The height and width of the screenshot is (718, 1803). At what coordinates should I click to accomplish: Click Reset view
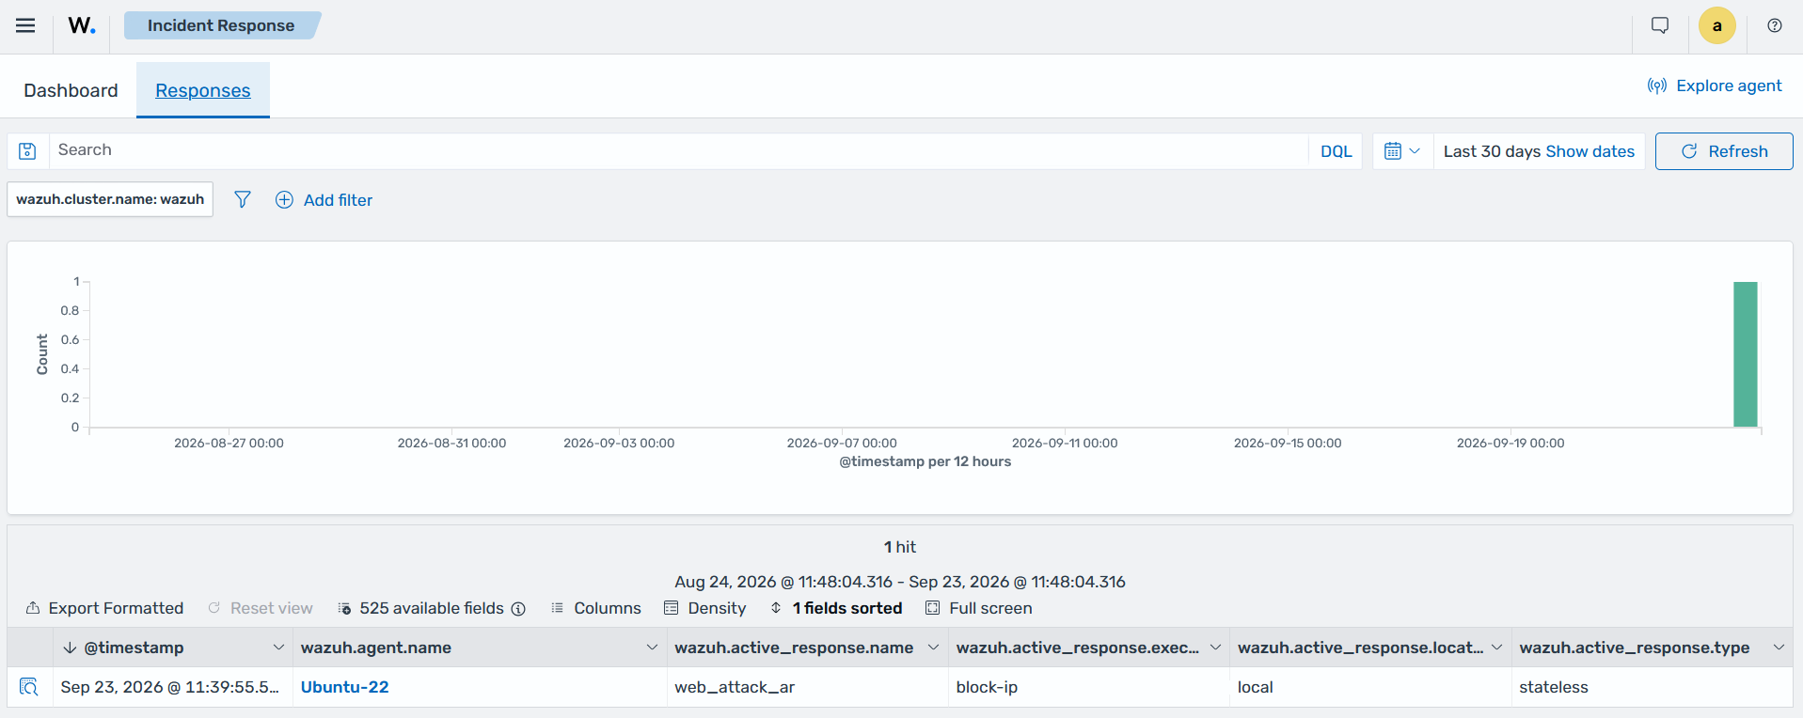point(261,608)
